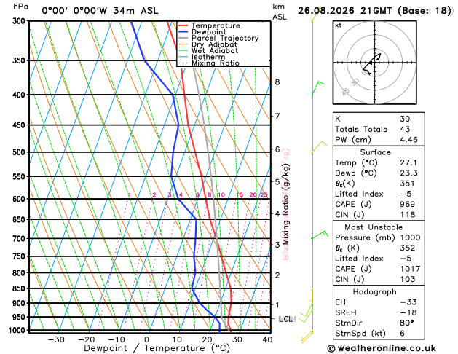The height and width of the screenshot is (354, 458).
Task: Click the wind barb at the 400 hPa level
Action: click(x=317, y=88)
